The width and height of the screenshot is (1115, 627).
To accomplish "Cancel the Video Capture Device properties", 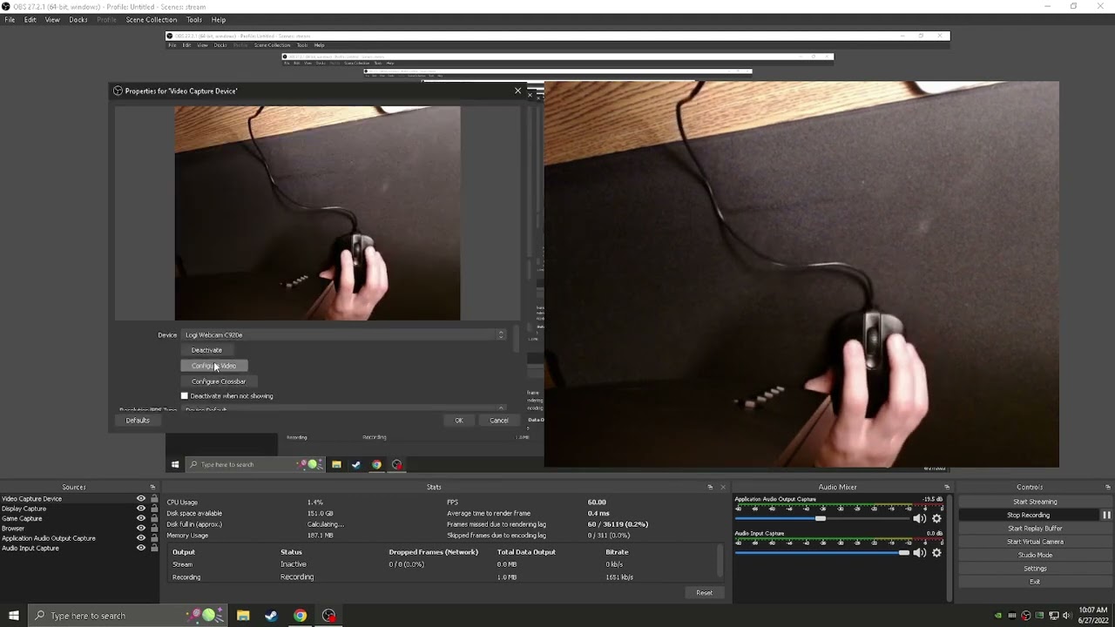I will pos(499,421).
